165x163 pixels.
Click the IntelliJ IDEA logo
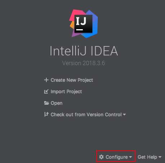[x=83, y=24]
